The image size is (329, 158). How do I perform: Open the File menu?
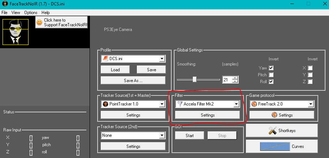click(4, 13)
